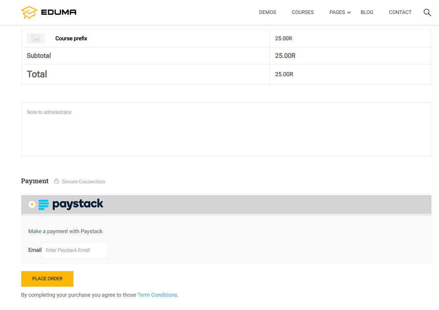Open the Term Conditions link
The image size is (439, 310).
(x=157, y=295)
